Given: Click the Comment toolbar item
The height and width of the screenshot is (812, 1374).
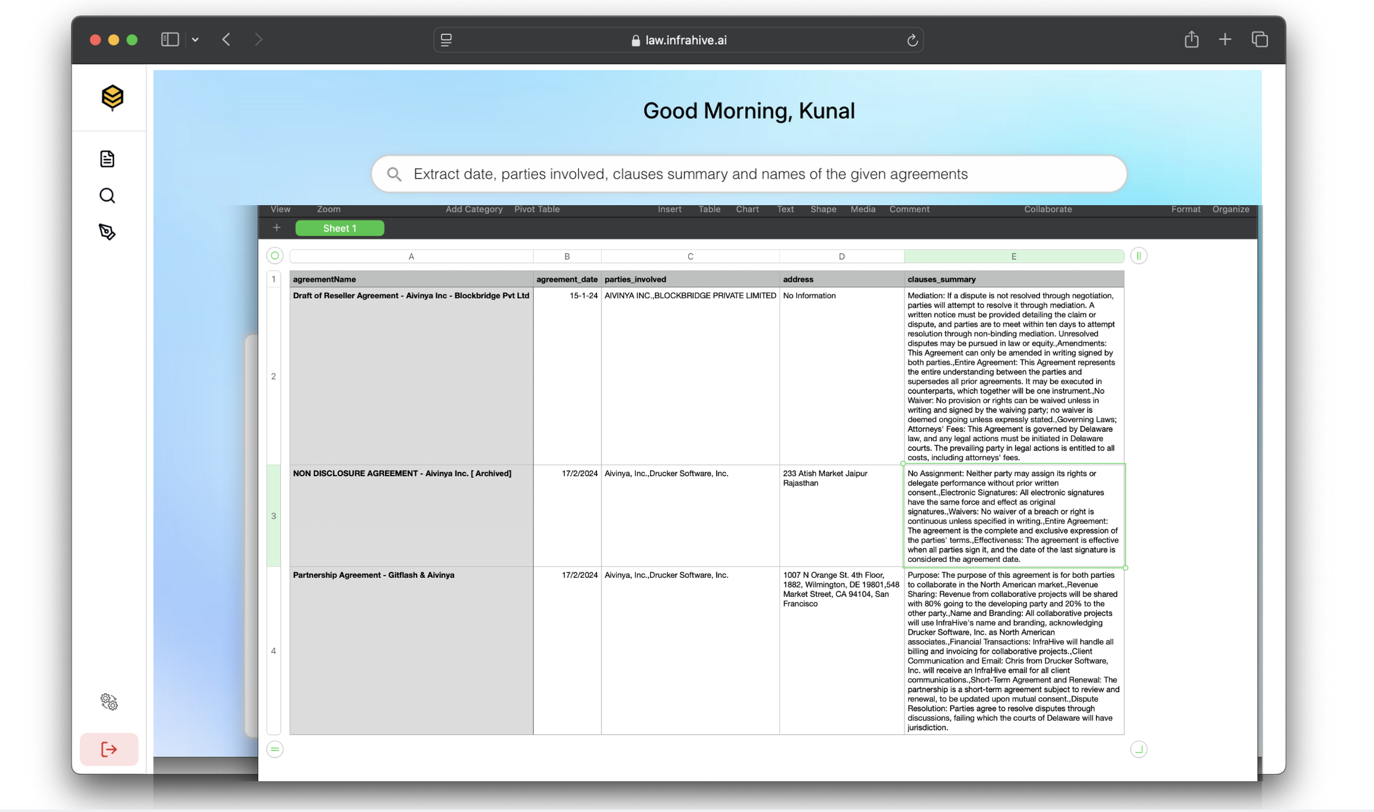Looking at the screenshot, I should tap(909, 209).
